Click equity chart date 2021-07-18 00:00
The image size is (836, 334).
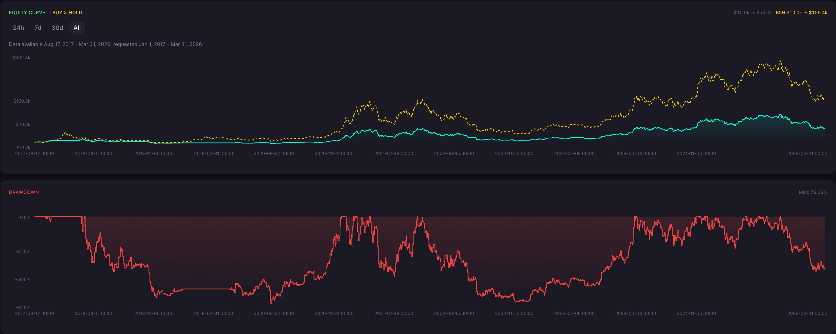[x=394, y=154]
